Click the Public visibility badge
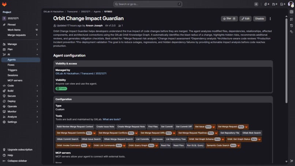 pos(61,88)
